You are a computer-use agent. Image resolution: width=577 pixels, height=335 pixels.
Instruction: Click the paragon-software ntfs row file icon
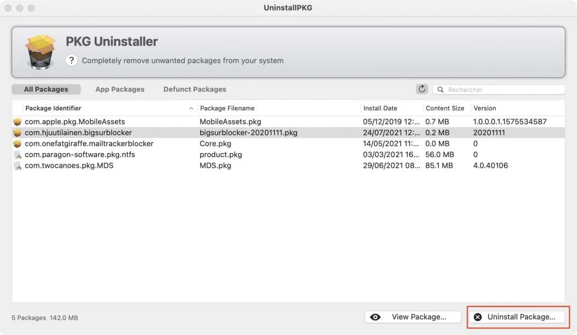coord(17,155)
